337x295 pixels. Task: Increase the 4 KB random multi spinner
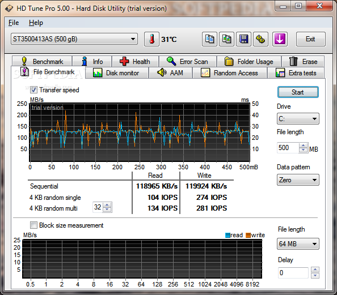pos(107,205)
